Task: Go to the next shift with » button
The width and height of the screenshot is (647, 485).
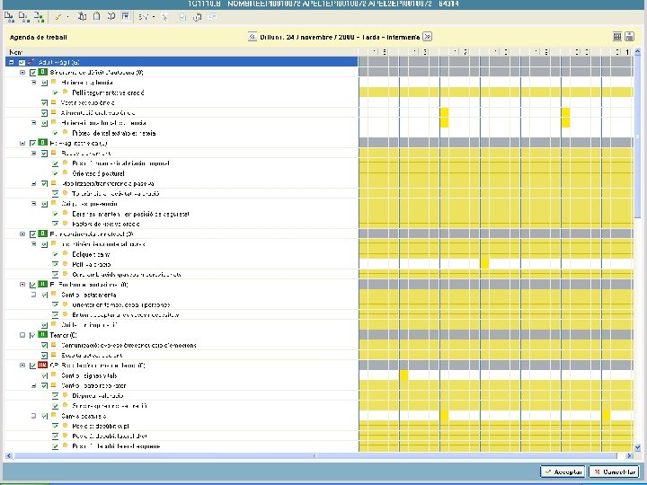Action: (428, 37)
